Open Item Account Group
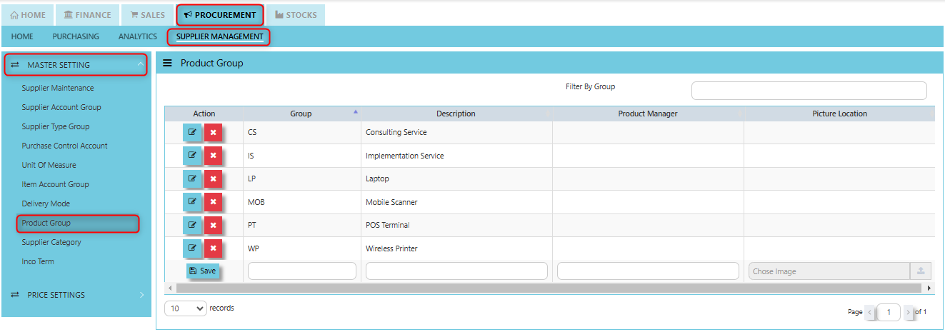 pos(56,185)
